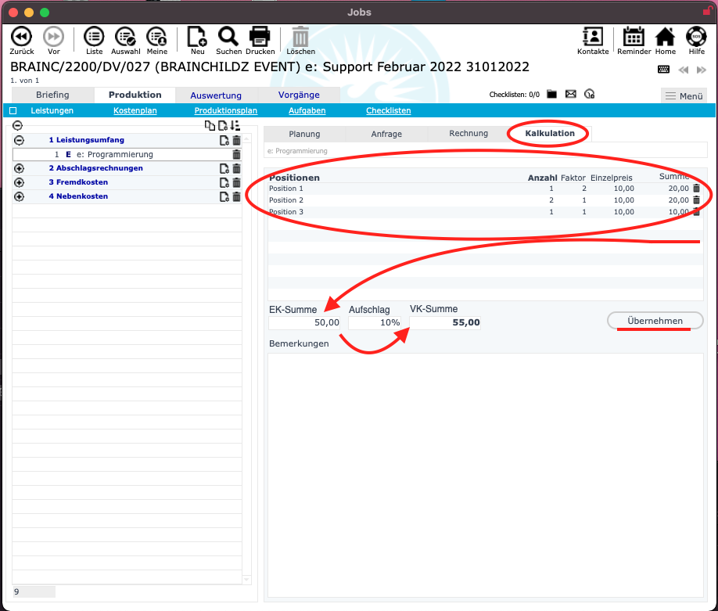Open the Reminder calendar icon
Screen dimensions: 718x611
point(634,37)
